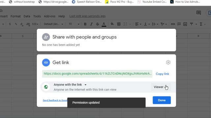Viewport: 211px width, 118px height.
Task: Open the fill color bucket tool
Action: click(x=112, y=24)
